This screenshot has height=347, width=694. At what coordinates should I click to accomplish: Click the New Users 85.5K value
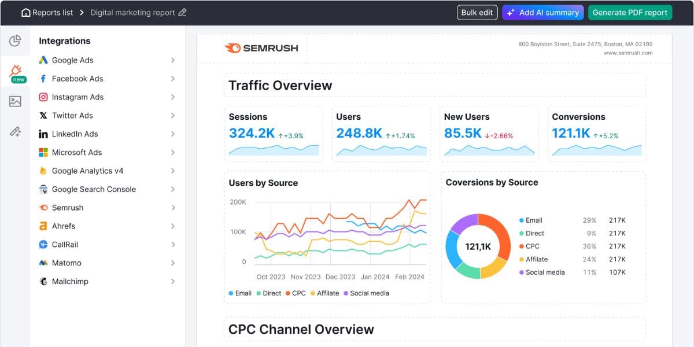click(463, 134)
